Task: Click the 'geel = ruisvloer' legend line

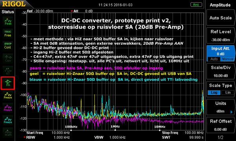Action: coord(111,74)
